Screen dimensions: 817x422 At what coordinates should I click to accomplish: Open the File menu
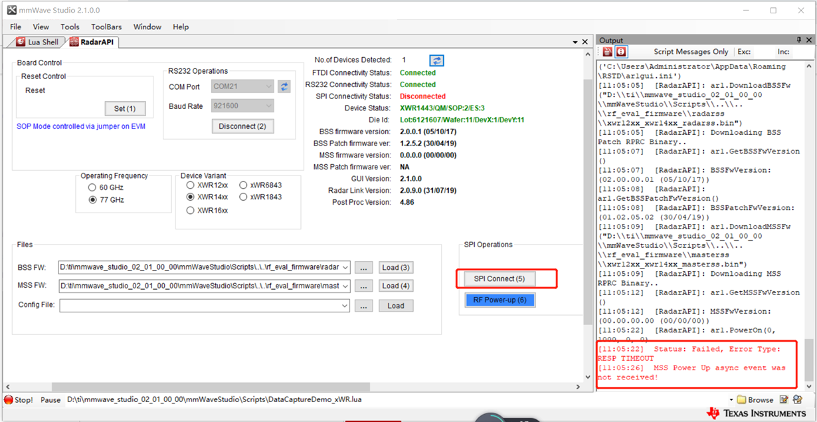click(15, 27)
